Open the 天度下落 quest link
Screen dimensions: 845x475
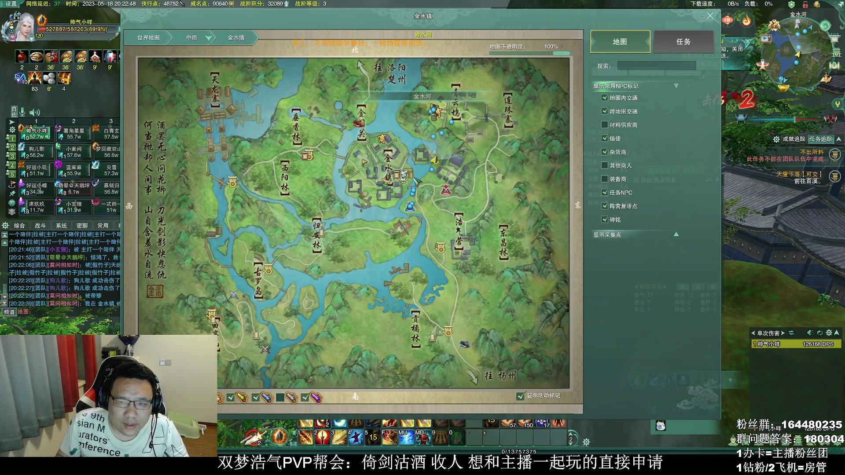799,174
